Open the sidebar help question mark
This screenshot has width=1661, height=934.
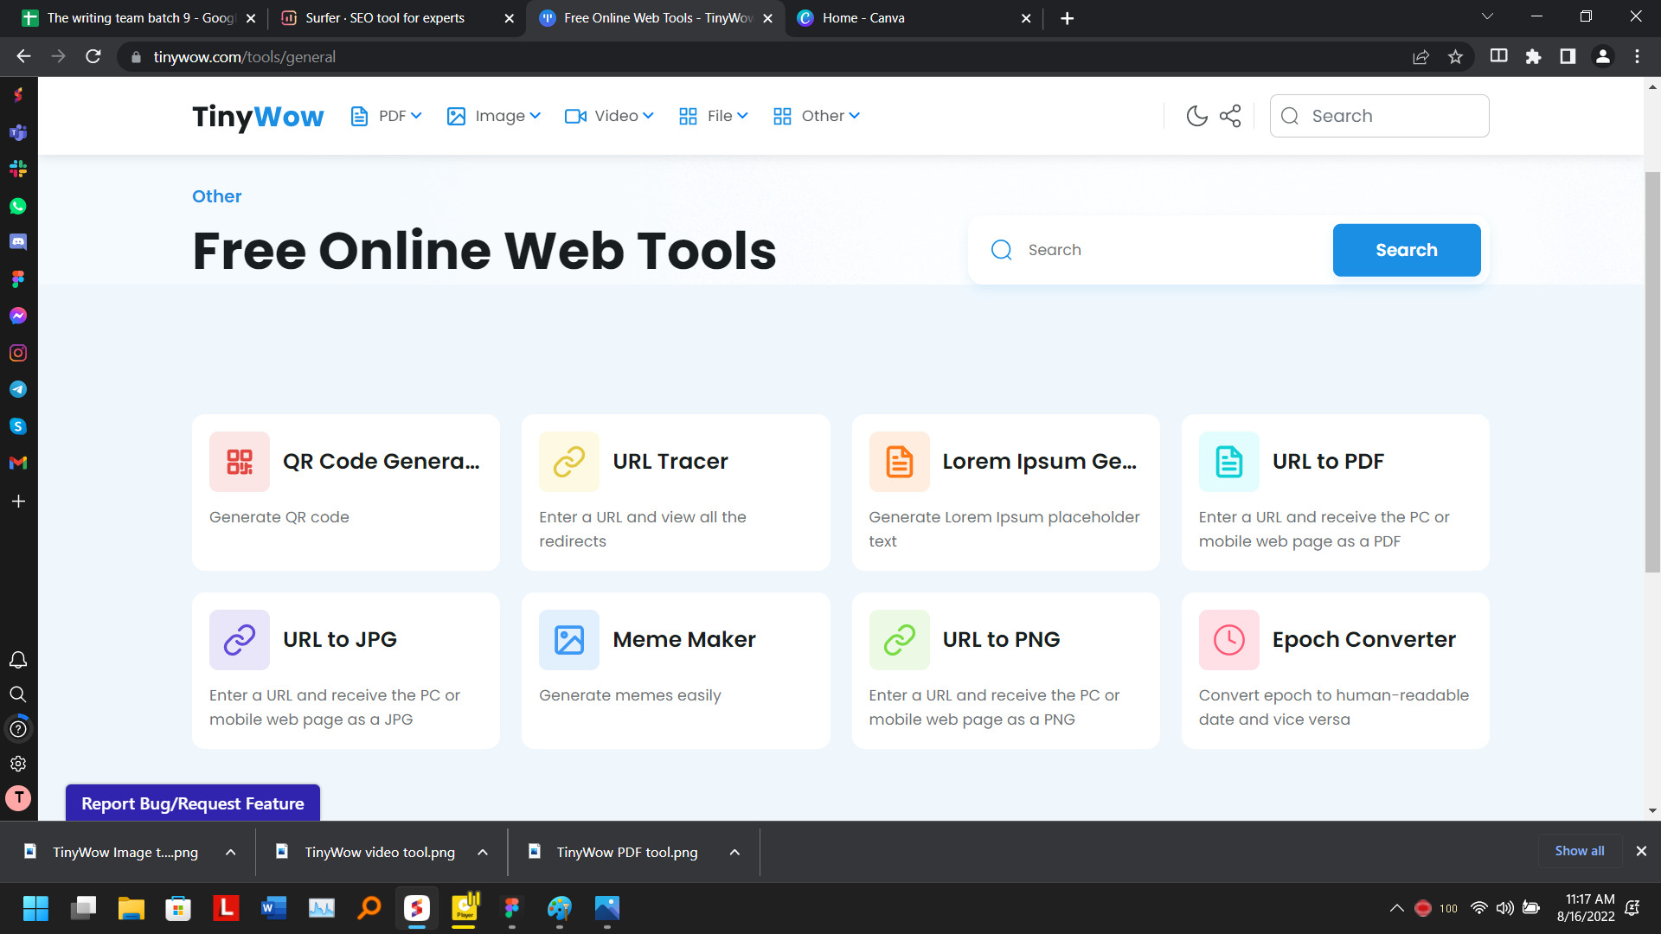pyautogui.click(x=18, y=729)
